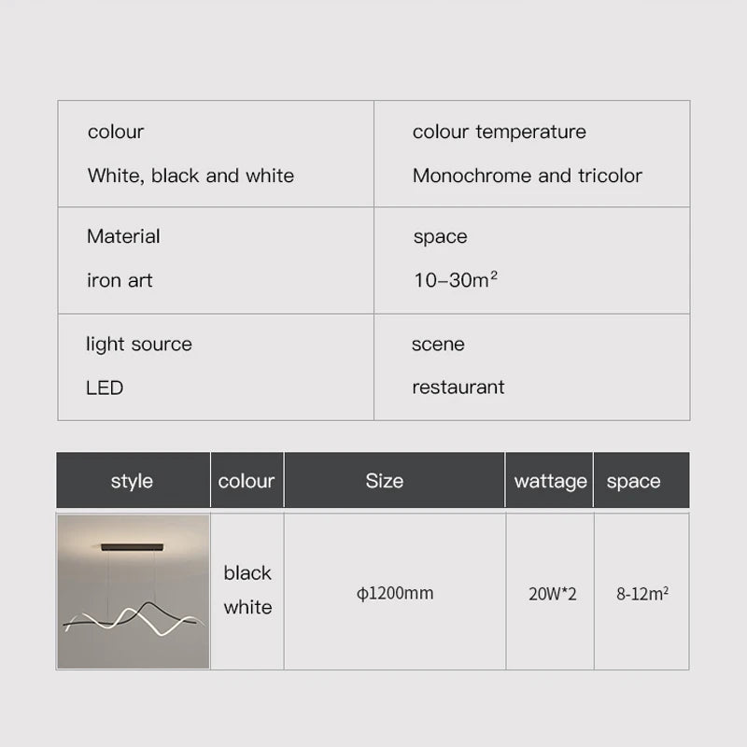Screen dimensions: 747x747
Task: Click the "restaurant" scene value
Action: (x=458, y=388)
